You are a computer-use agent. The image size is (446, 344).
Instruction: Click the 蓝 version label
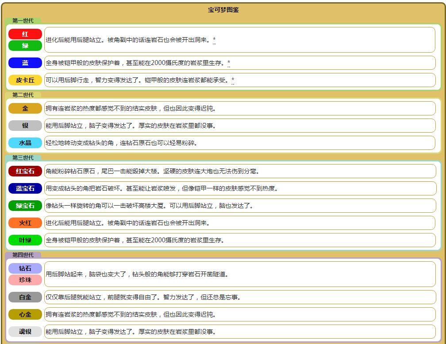pos(25,63)
